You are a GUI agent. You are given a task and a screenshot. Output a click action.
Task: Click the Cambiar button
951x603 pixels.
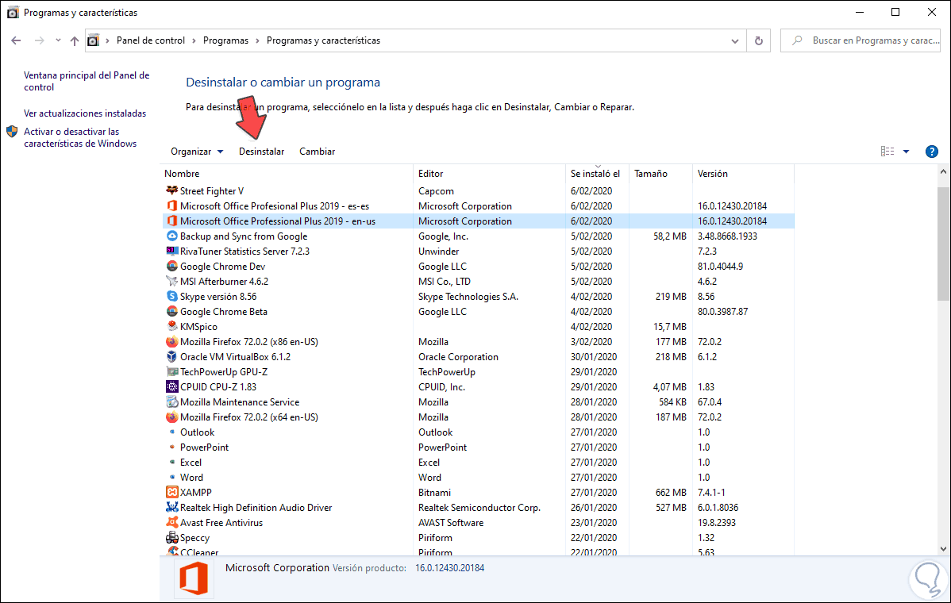coord(318,152)
